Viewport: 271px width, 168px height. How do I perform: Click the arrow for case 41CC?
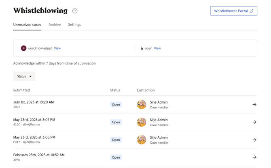[x=254, y=122]
